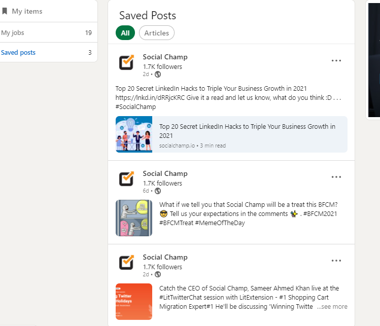Click the My items bookmark icon
This screenshot has height=326, width=380.
coord(5,11)
